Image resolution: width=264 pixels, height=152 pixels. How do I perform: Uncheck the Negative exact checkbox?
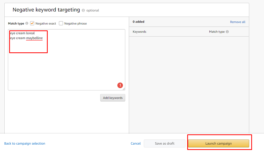click(x=32, y=23)
